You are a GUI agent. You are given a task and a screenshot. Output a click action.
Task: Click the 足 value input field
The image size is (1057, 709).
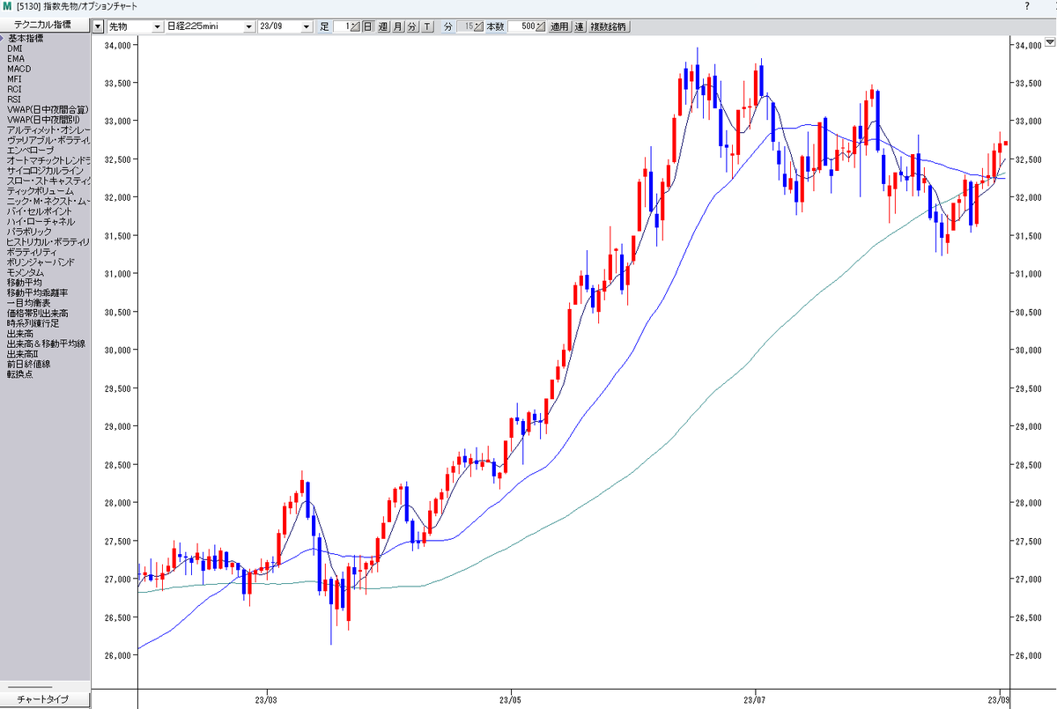(x=342, y=26)
